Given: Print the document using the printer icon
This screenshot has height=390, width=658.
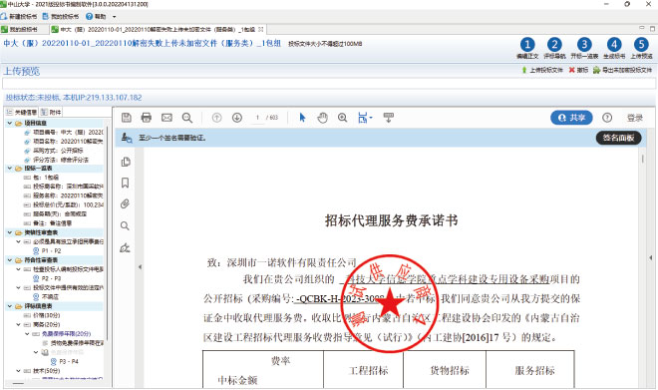Looking at the screenshot, I should click(146, 118).
